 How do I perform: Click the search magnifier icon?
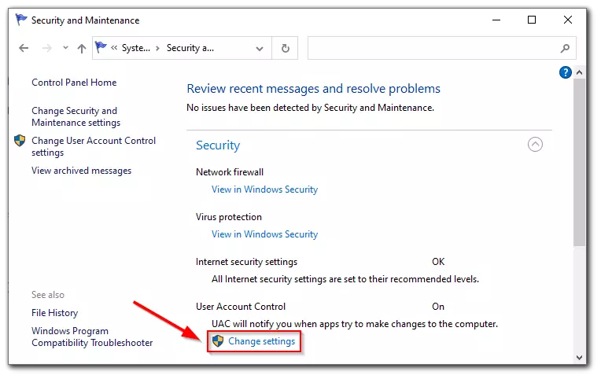tap(565, 48)
